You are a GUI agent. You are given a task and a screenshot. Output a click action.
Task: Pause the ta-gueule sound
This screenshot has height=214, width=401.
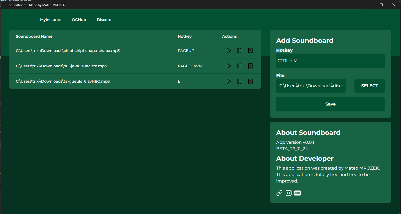(x=239, y=81)
